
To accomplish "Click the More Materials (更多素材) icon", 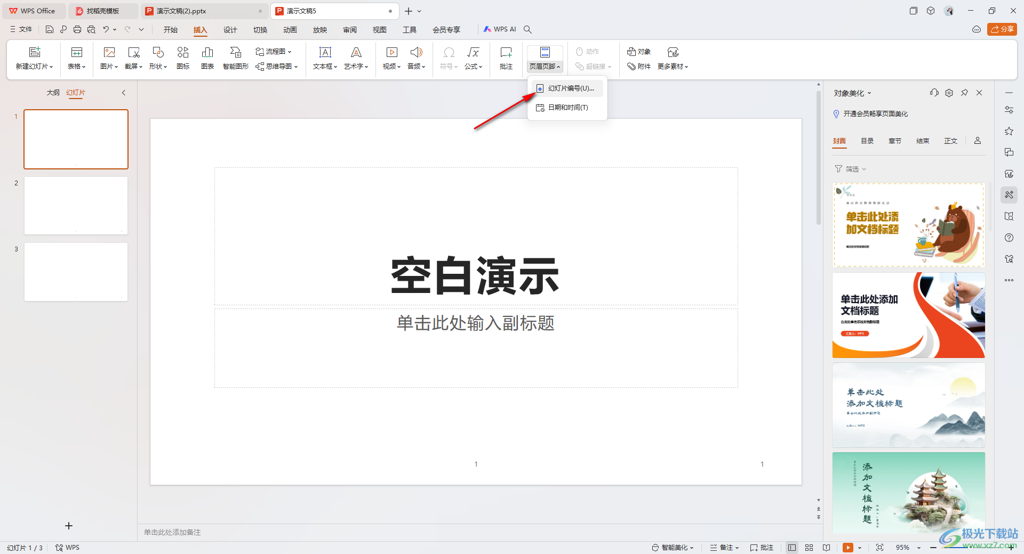I will [673, 52].
